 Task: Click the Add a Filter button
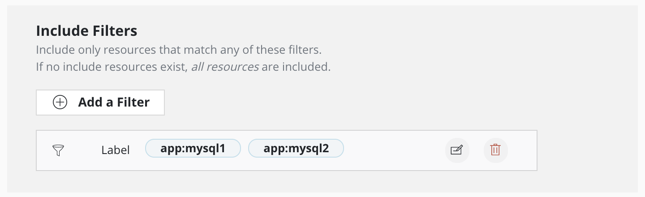(100, 103)
